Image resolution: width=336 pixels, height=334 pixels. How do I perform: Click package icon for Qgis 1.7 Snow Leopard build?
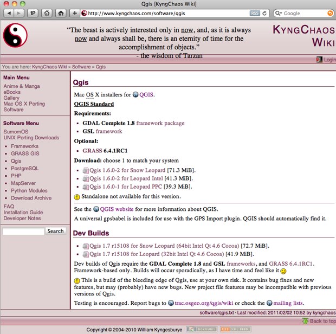point(86,246)
